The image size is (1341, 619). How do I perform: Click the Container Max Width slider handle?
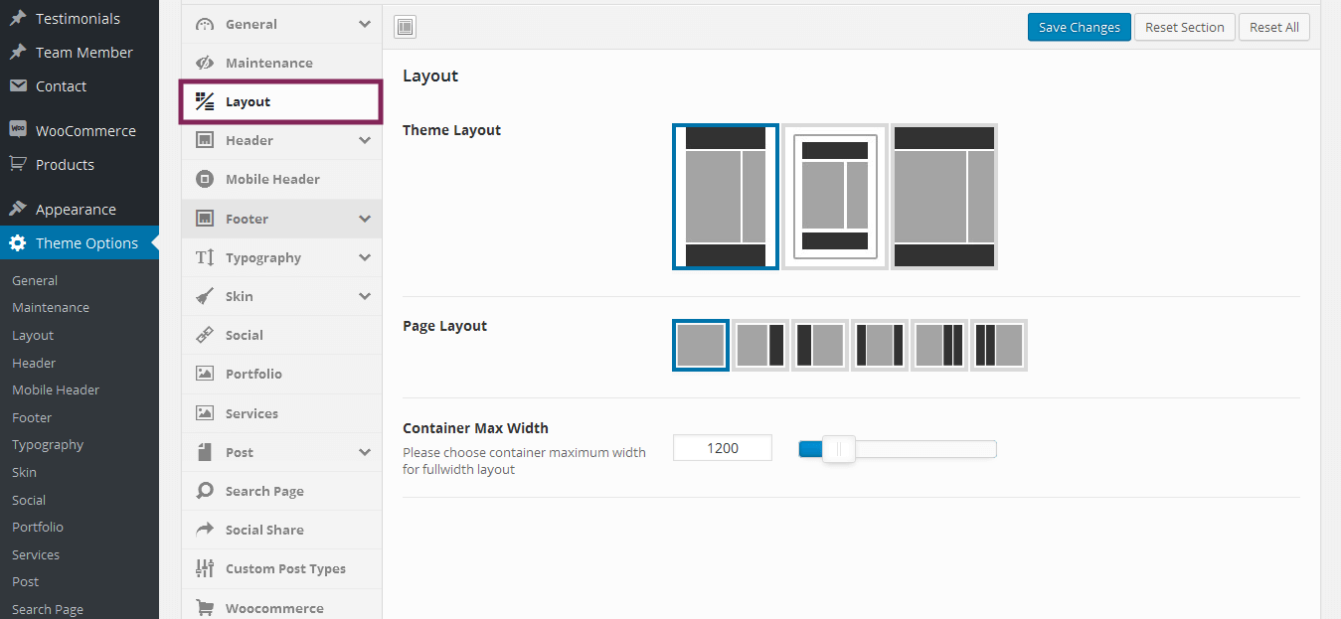[x=839, y=450]
